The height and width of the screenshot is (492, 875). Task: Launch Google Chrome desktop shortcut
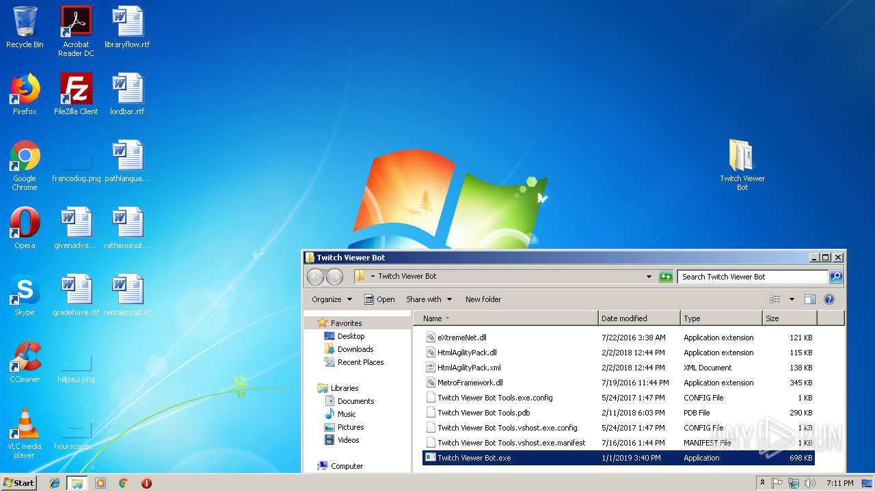(x=25, y=166)
